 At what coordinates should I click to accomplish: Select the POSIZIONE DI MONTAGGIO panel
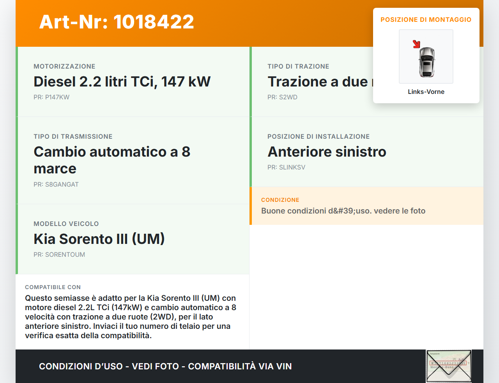[426, 55]
